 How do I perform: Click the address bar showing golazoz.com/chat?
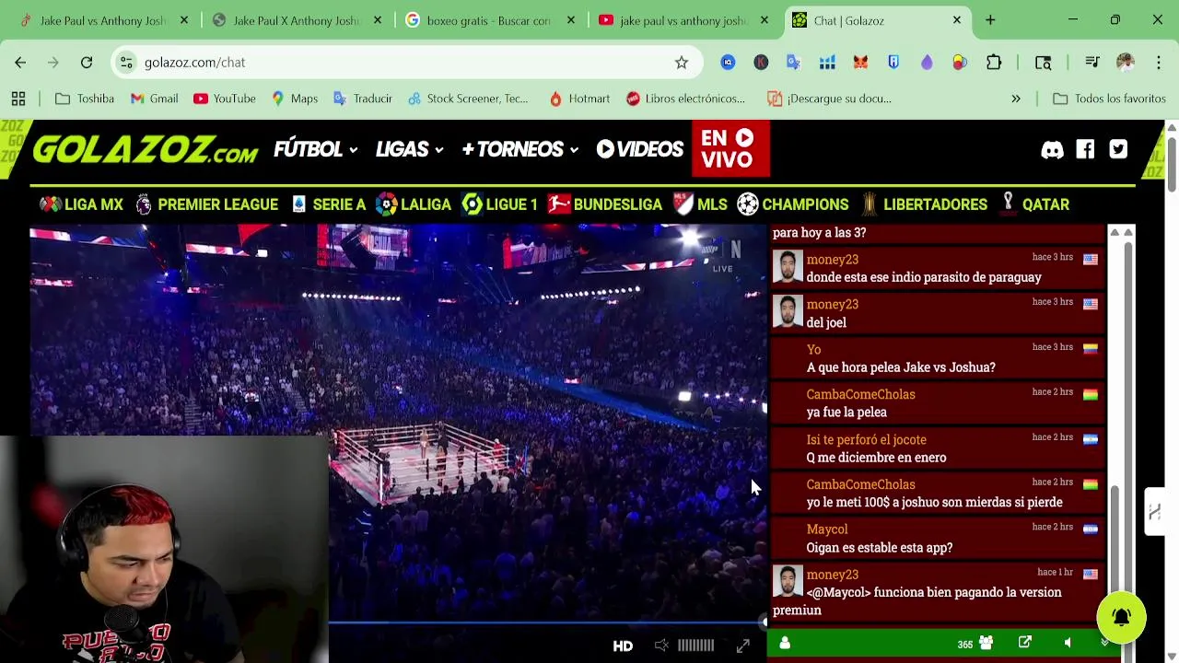coord(405,63)
